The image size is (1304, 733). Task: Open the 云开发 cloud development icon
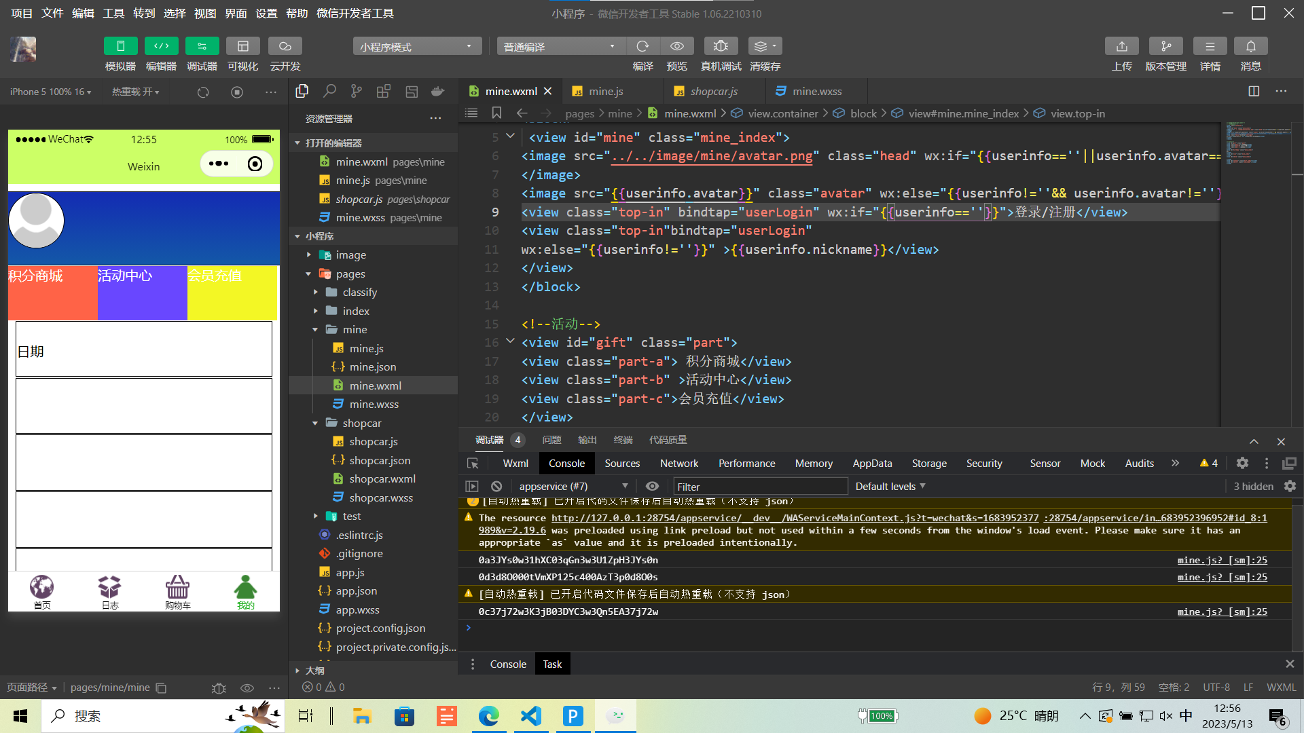point(285,46)
